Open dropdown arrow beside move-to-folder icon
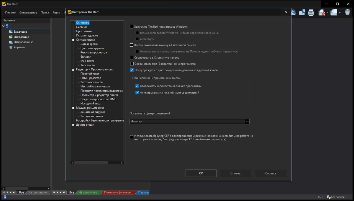 tap(327, 12)
